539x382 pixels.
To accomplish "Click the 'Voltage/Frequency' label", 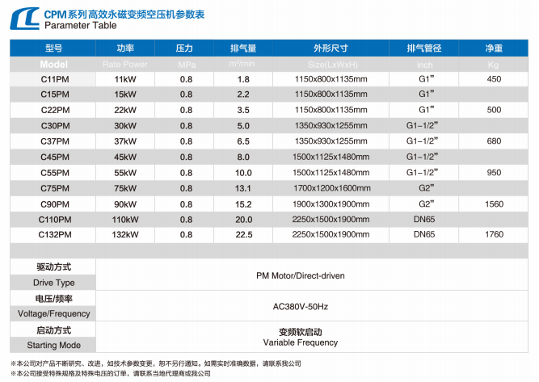I will pyautogui.click(x=54, y=313).
